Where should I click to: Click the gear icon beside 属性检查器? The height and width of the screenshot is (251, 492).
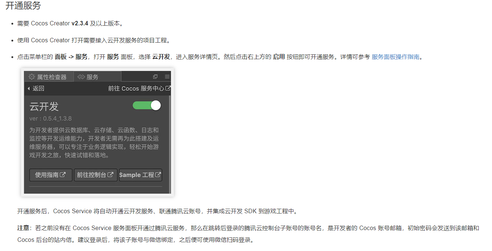pyautogui.click(x=32, y=77)
